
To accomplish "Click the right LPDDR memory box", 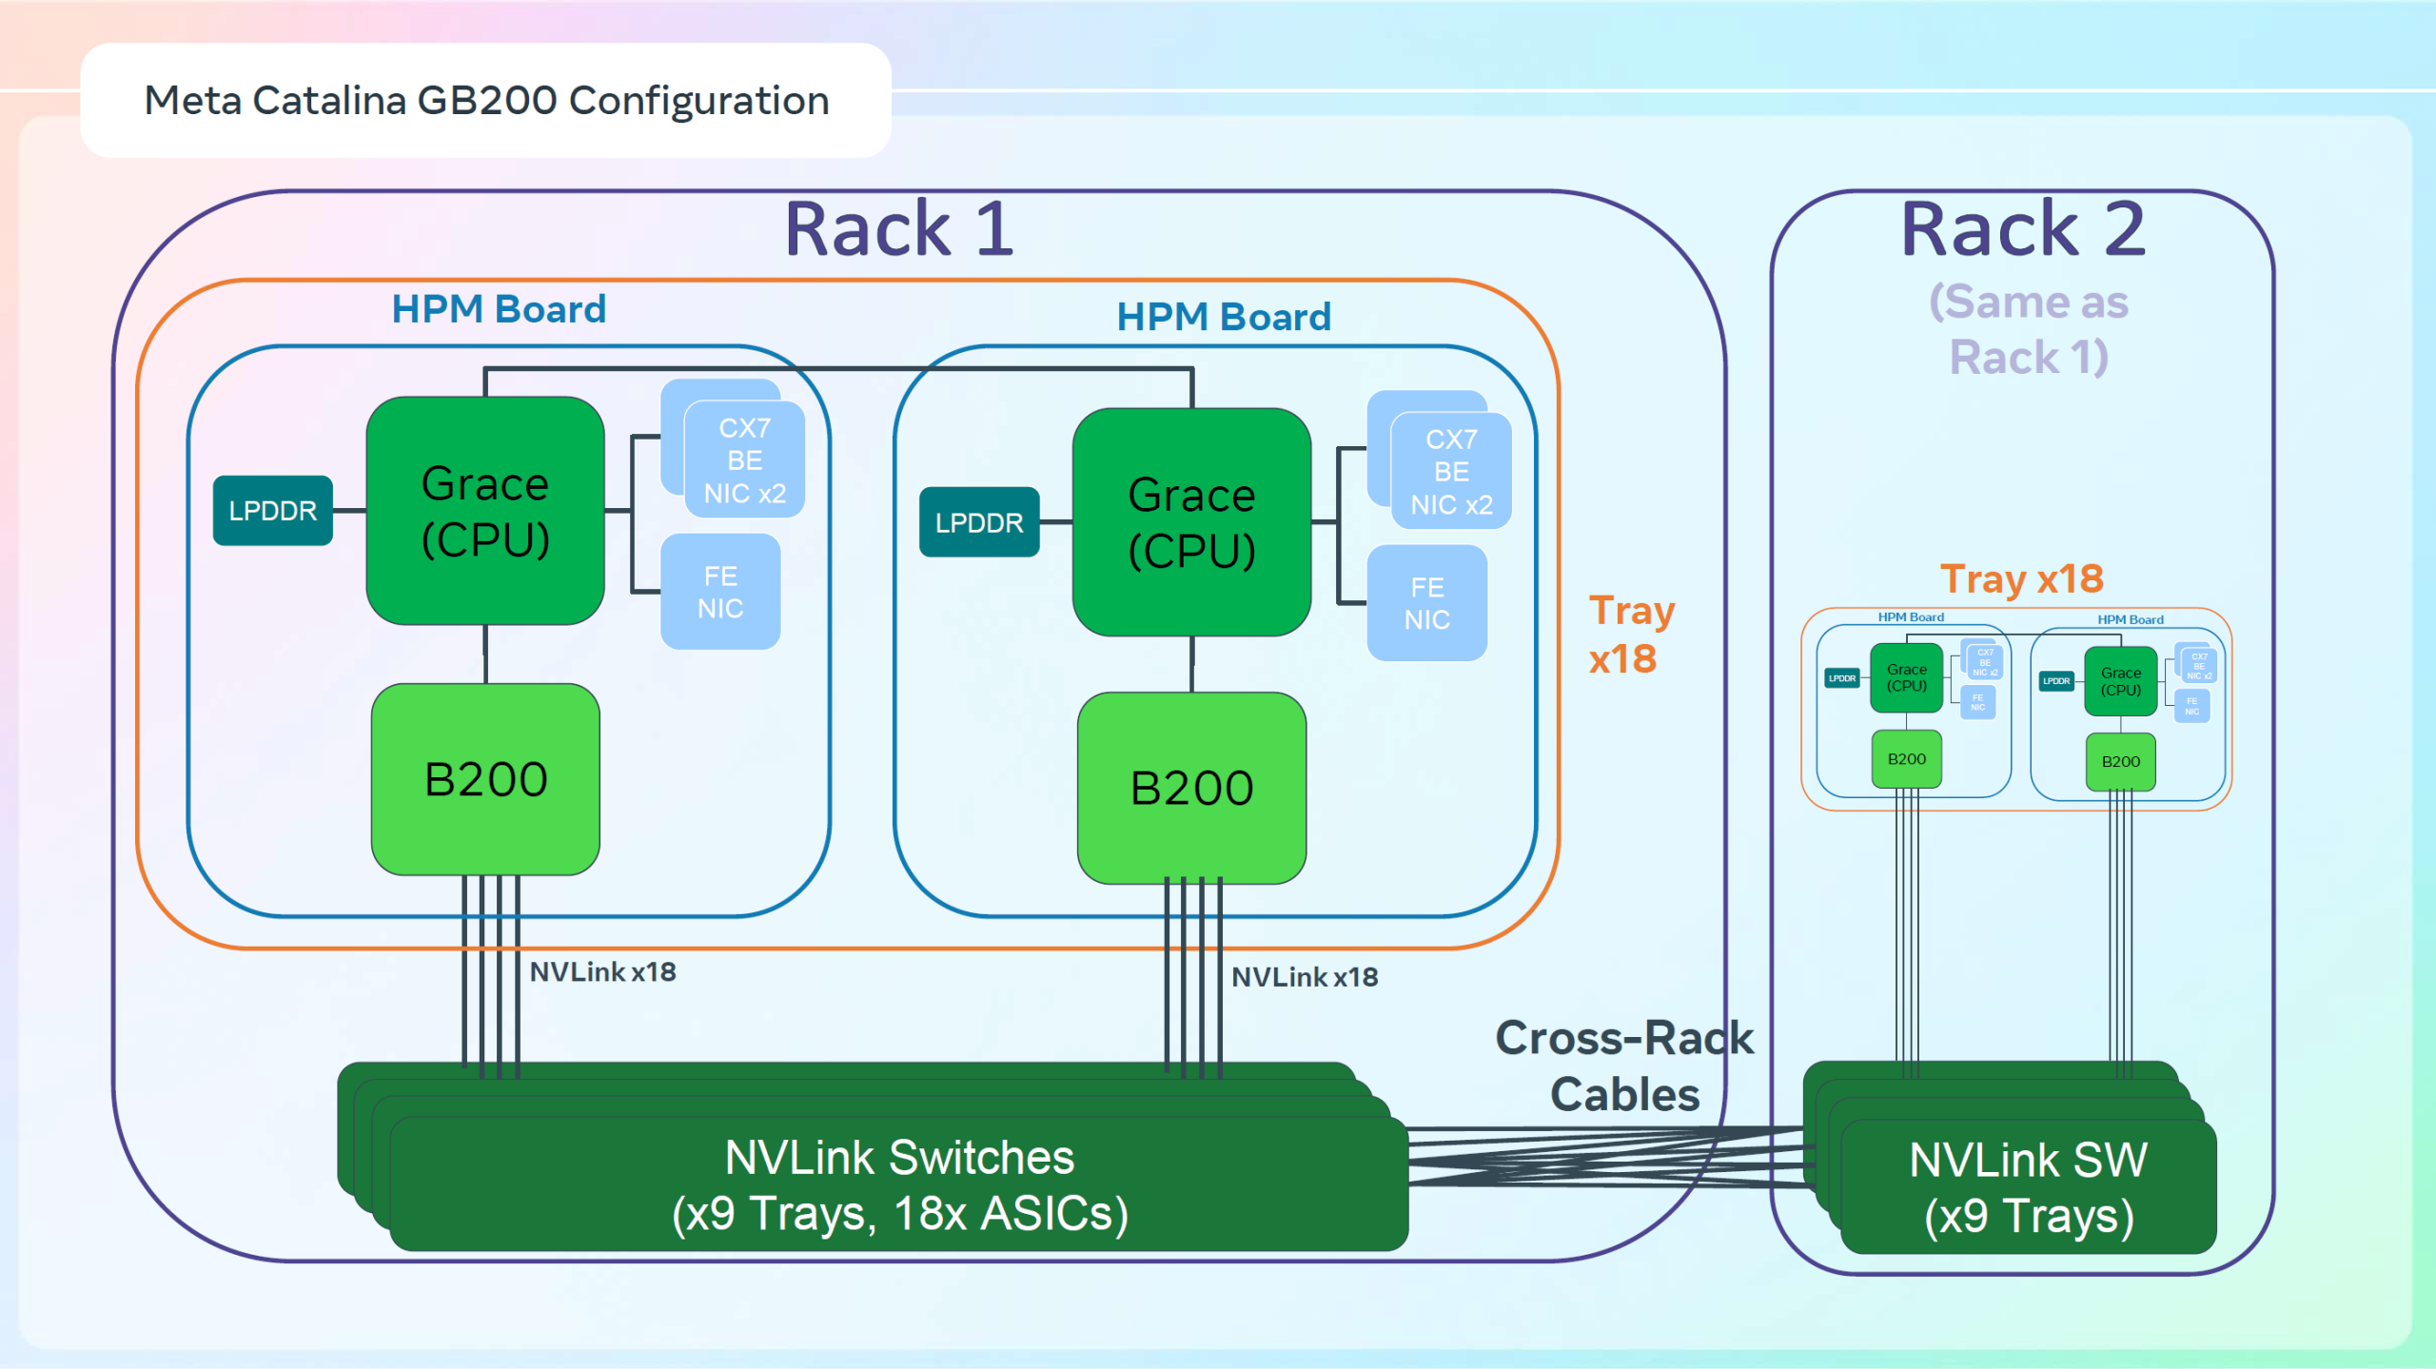I will [x=979, y=522].
